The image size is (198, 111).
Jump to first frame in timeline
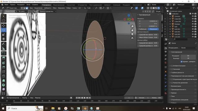click(x=77, y=98)
